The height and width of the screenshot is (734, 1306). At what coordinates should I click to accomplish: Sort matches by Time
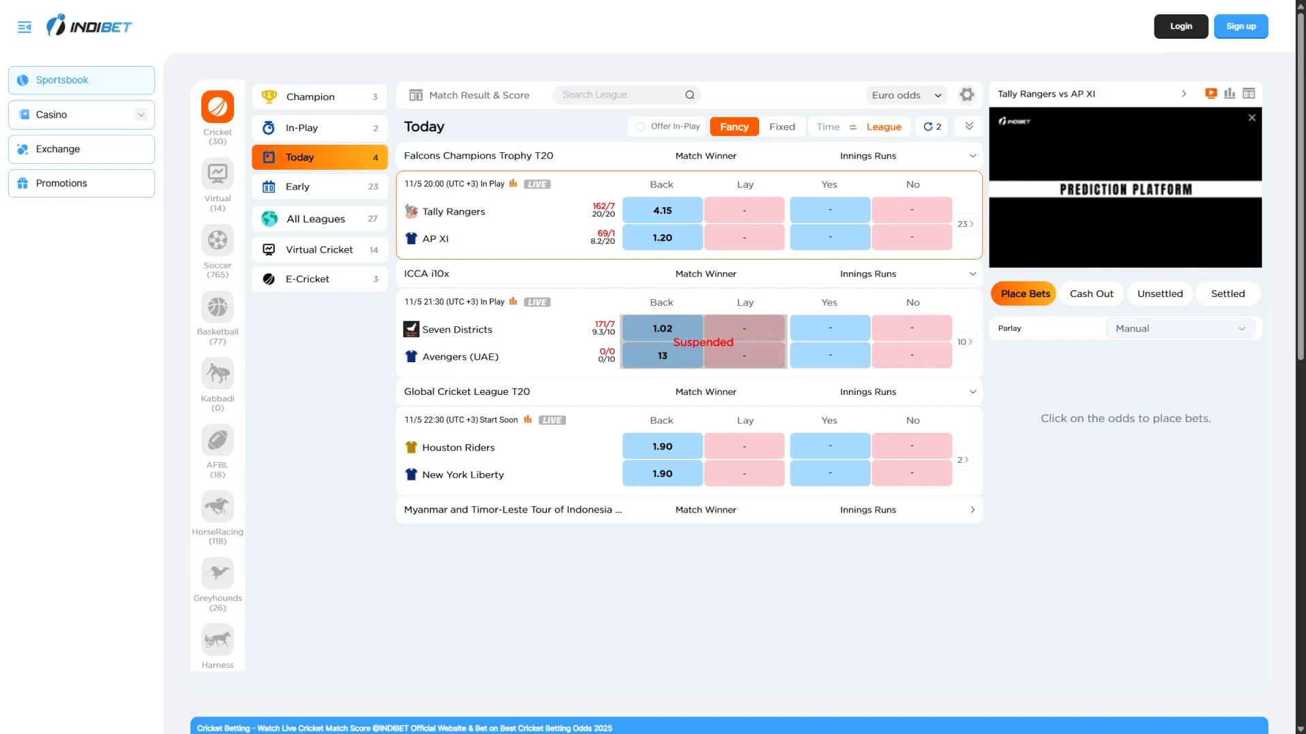(828, 127)
